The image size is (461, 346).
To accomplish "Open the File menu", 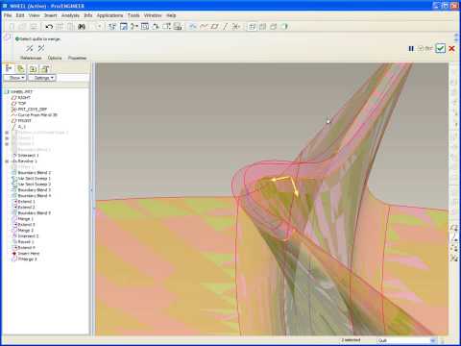I will [x=8, y=15].
